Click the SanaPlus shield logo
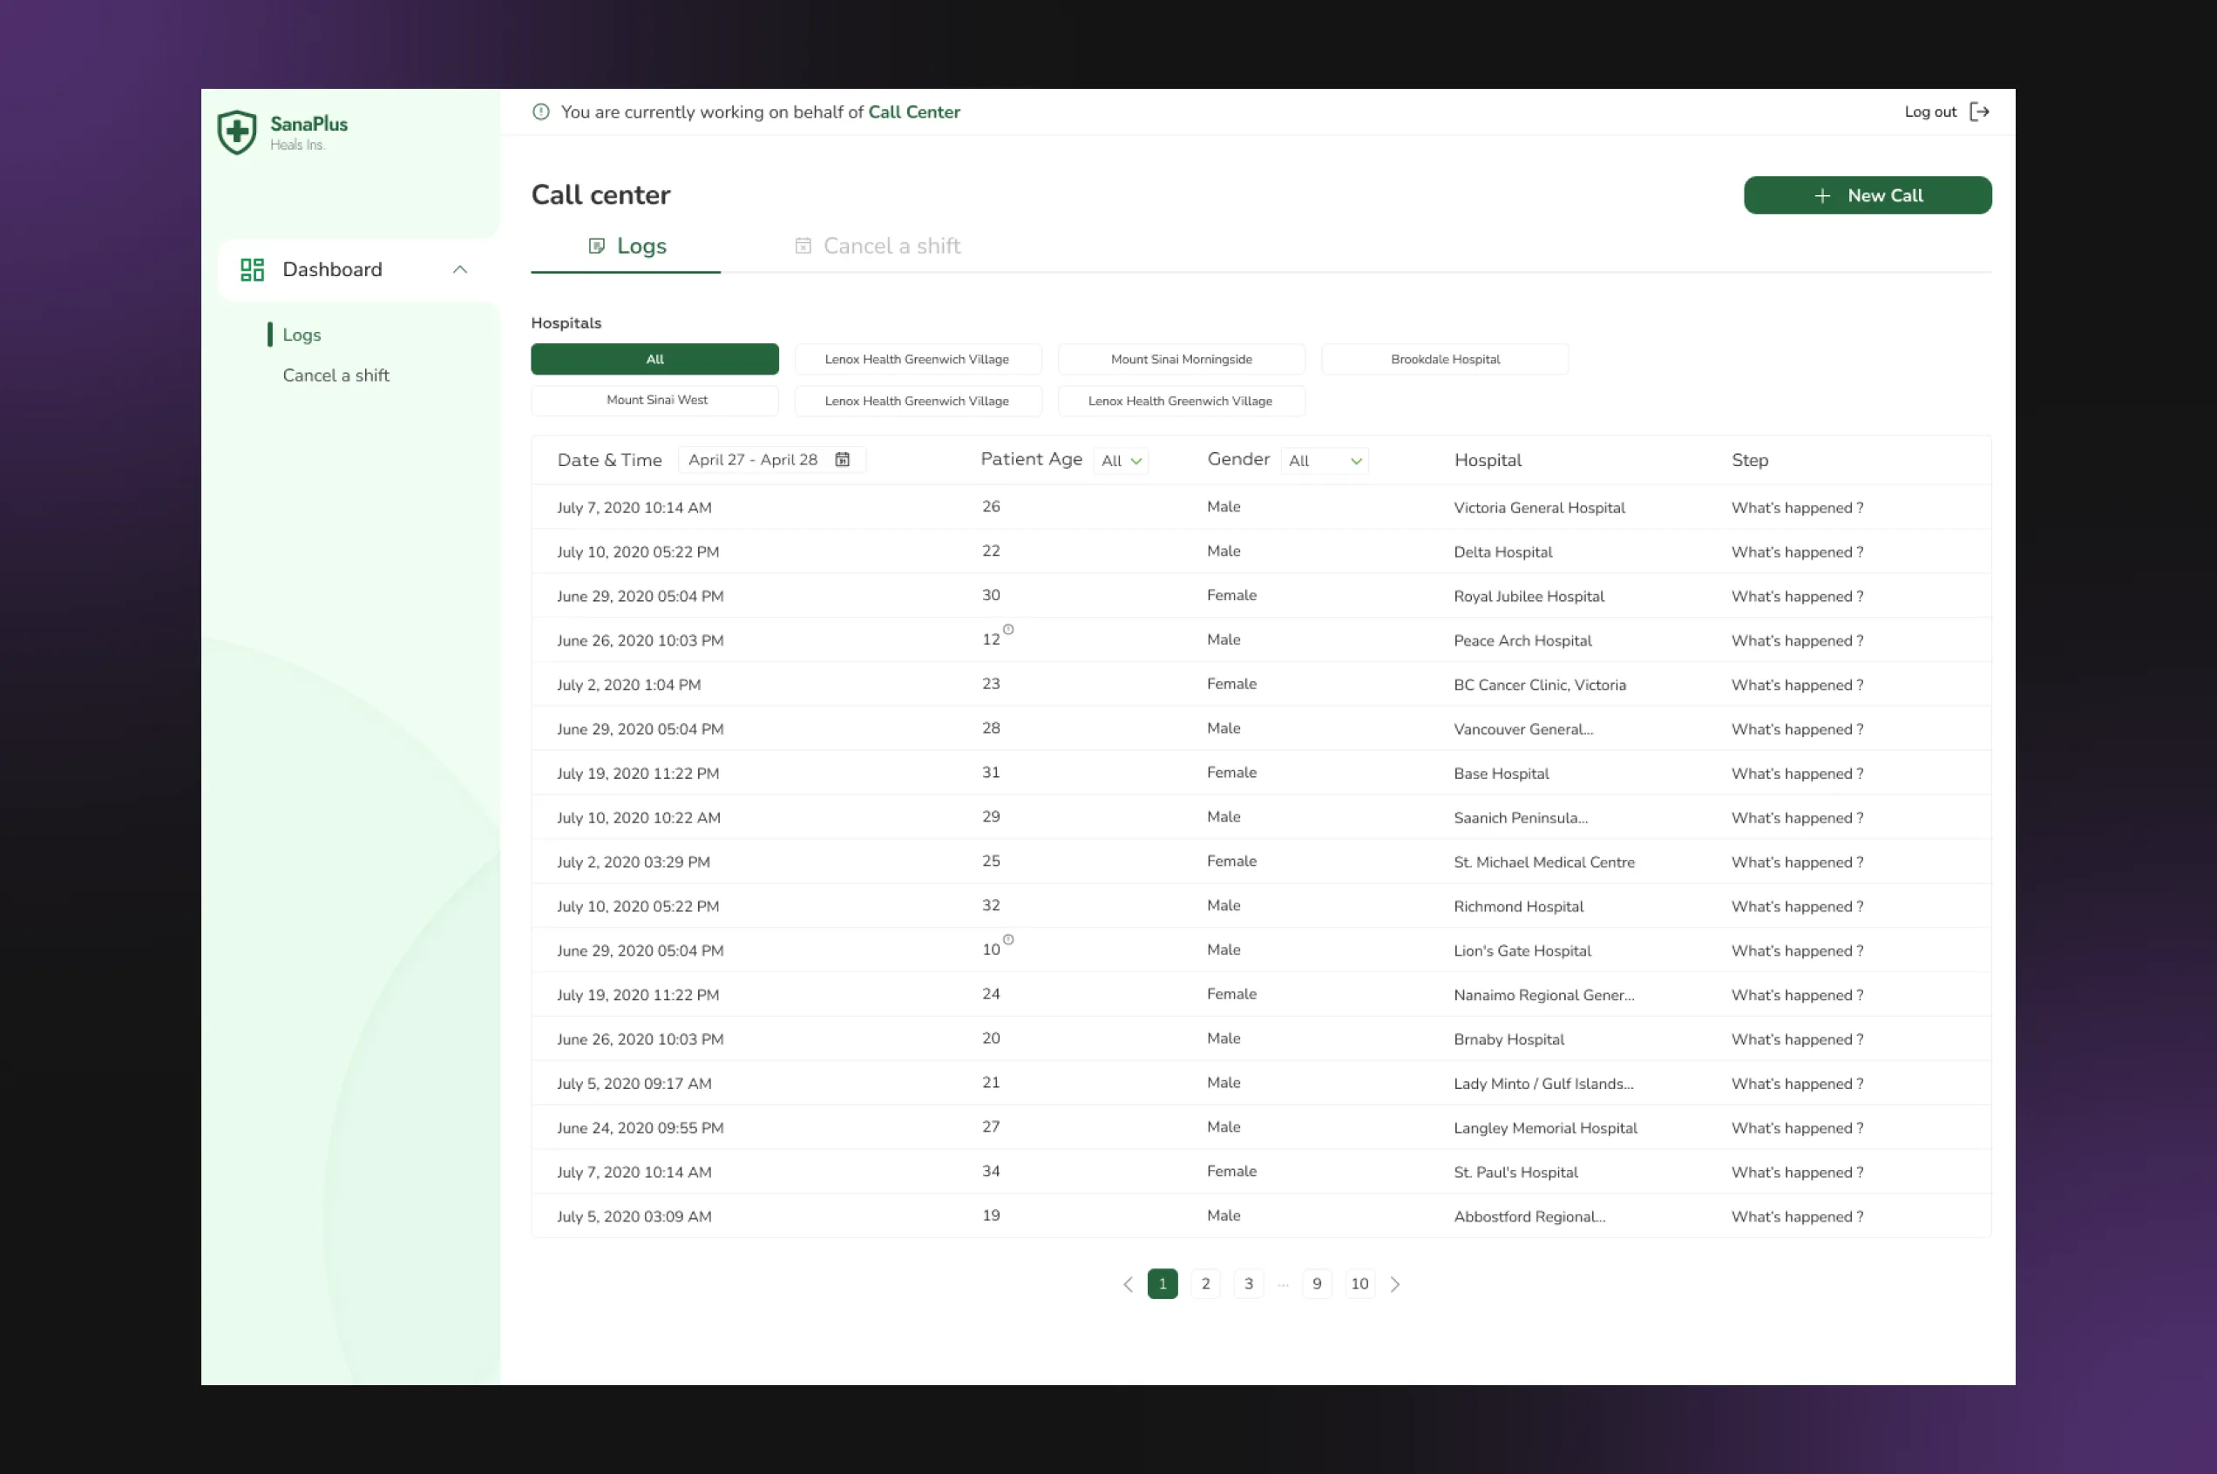 237,132
